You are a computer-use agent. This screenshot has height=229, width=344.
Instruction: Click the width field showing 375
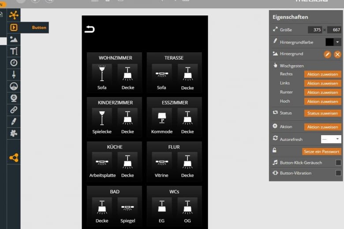[x=315, y=30]
